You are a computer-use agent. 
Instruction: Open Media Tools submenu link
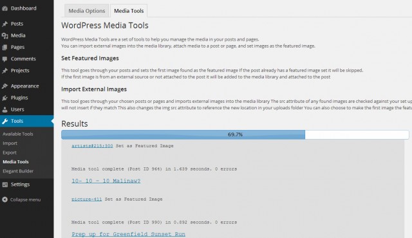click(15, 162)
